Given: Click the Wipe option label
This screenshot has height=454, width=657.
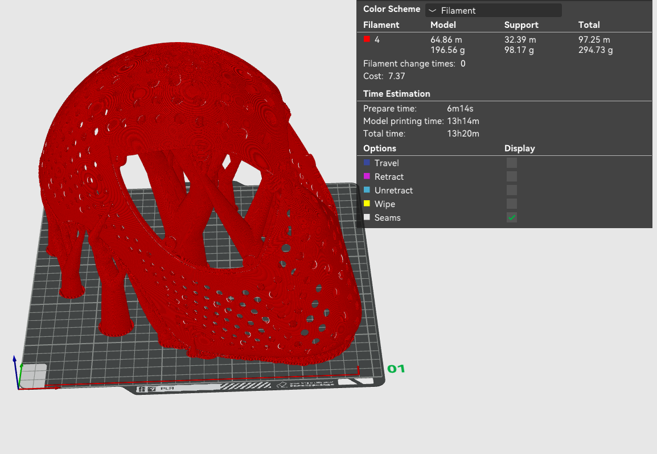Looking at the screenshot, I should pyautogui.click(x=385, y=204).
